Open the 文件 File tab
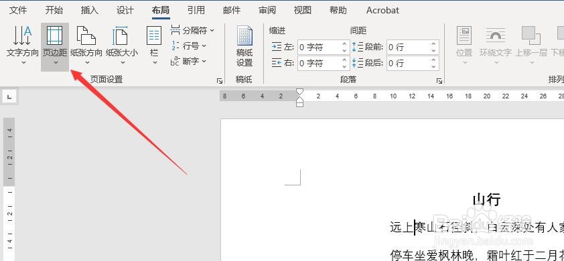 (x=18, y=11)
